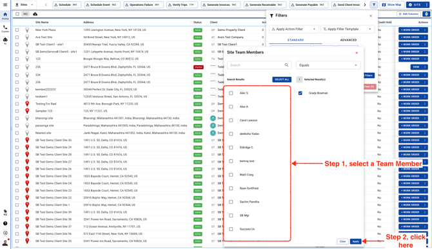Screen dimensions: 432x249
Task: Click map pin for Ava Test Site
Action: tap(27, 37)
